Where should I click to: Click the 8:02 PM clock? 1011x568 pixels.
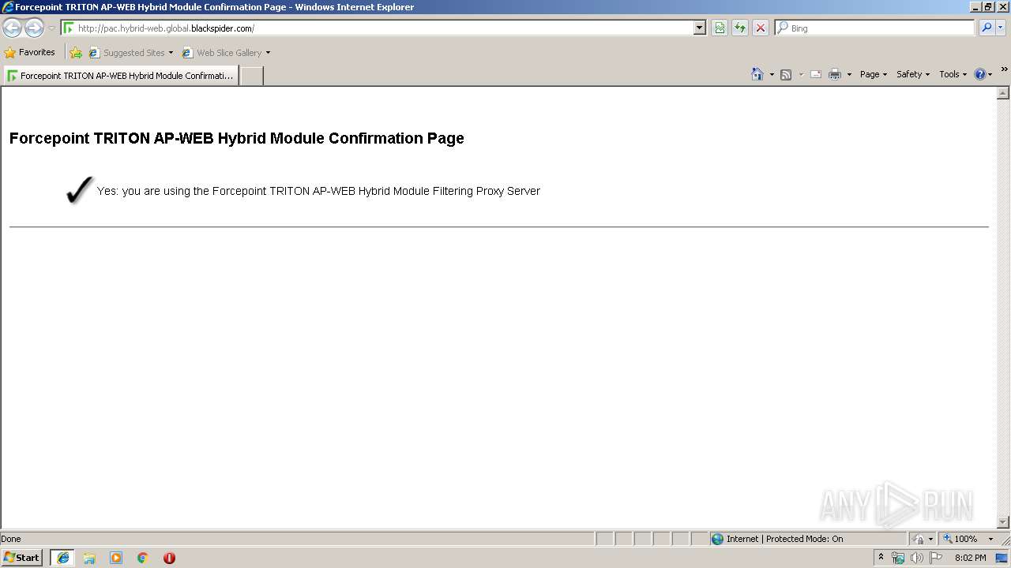pyautogui.click(x=970, y=558)
